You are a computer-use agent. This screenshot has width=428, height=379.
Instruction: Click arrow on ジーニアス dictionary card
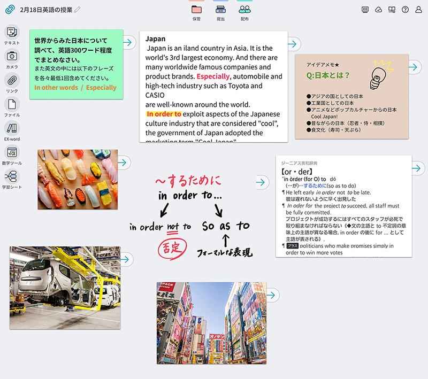coord(417,168)
